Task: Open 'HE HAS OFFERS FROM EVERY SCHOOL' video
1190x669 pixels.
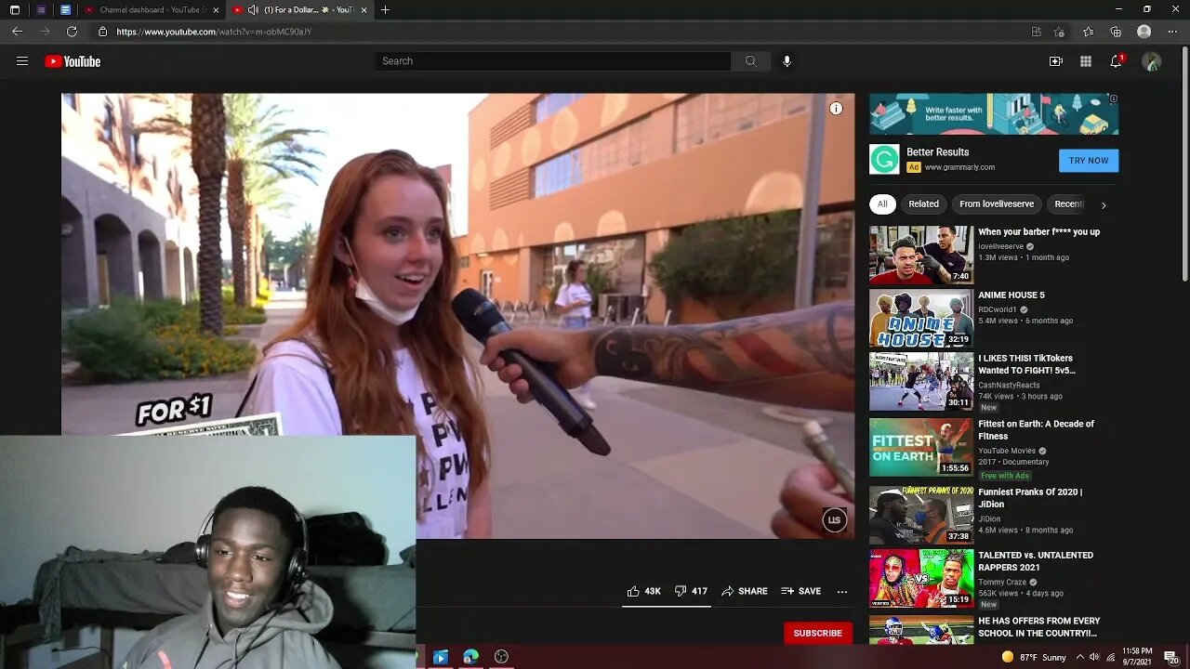Action: tap(1038, 626)
